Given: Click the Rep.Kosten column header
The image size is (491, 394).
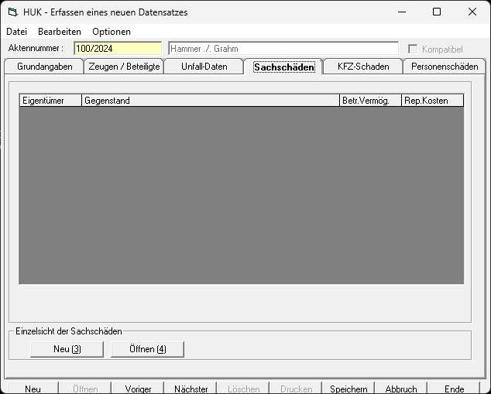Looking at the screenshot, I should (432, 101).
